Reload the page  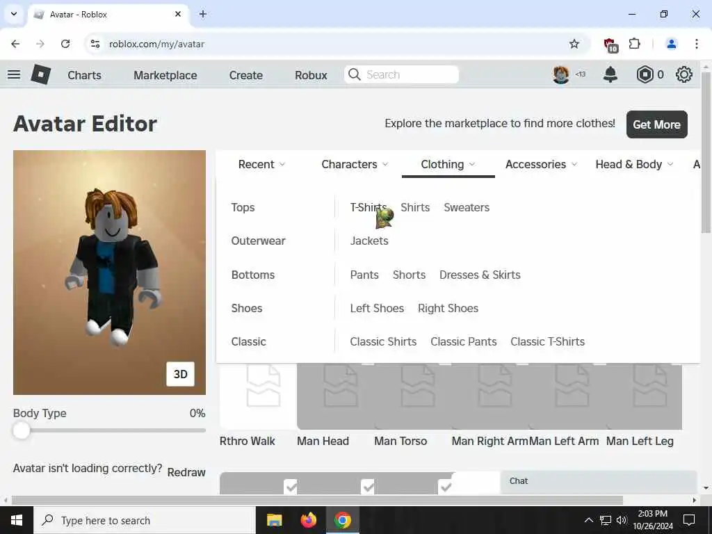(x=65, y=44)
